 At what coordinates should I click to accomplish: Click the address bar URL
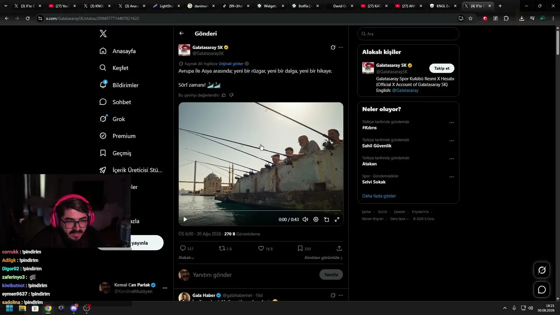[92, 18]
